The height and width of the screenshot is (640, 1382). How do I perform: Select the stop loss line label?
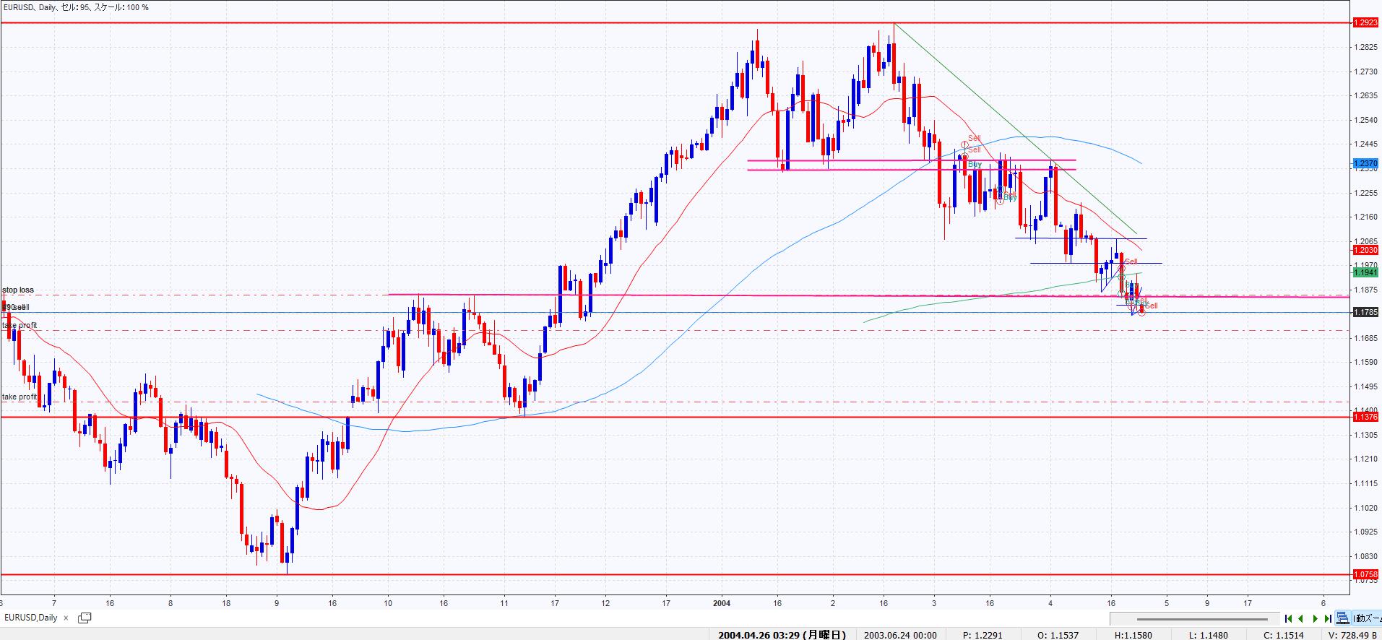point(18,290)
